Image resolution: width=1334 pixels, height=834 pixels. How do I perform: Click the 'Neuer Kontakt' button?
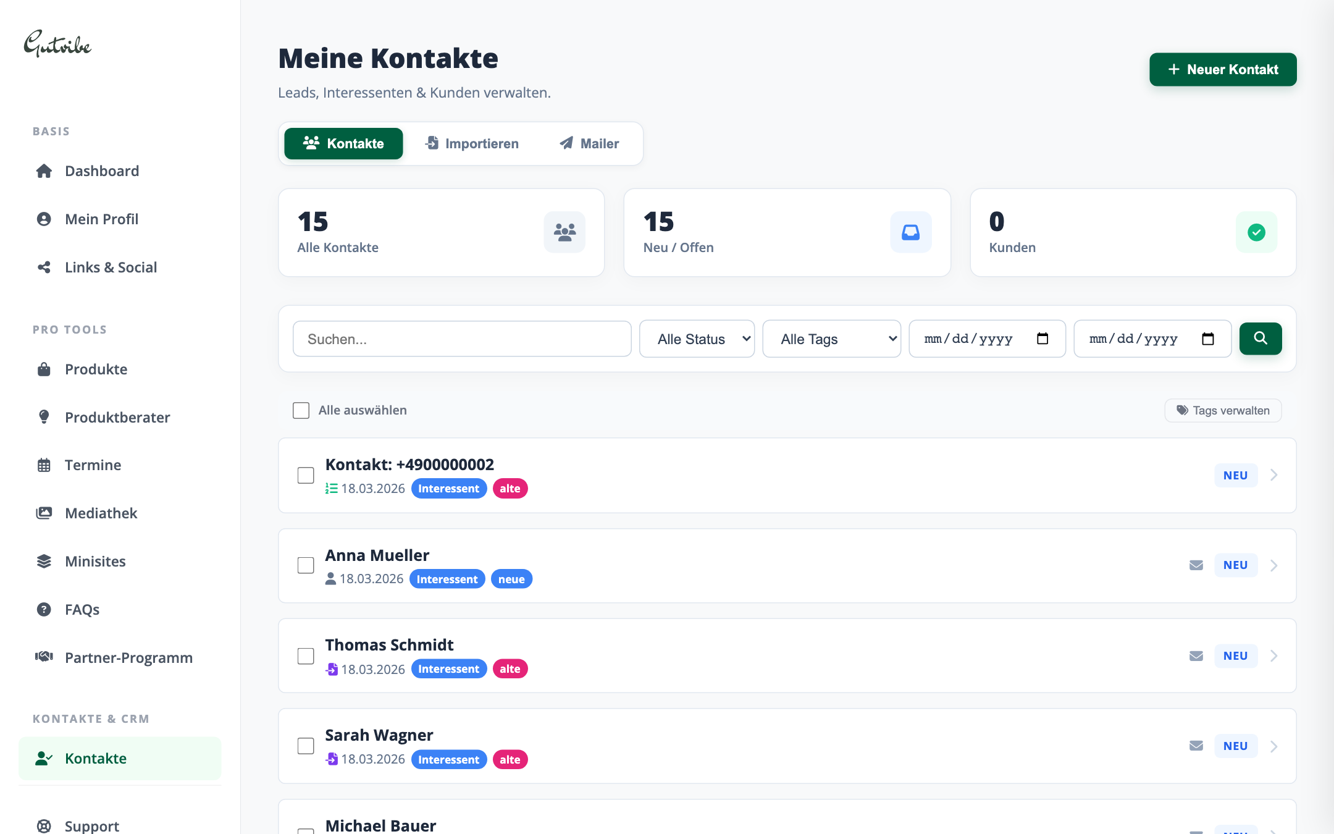pyautogui.click(x=1222, y=69)
